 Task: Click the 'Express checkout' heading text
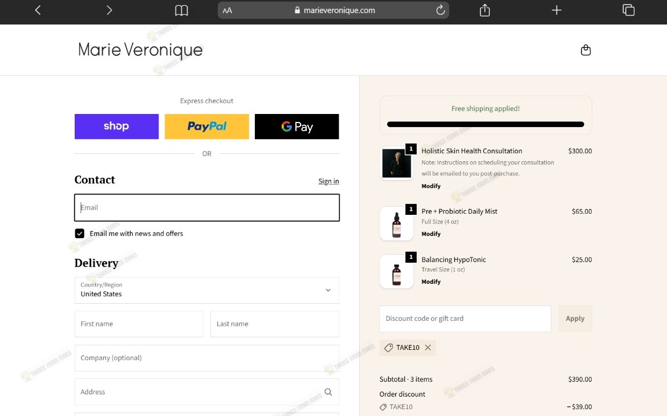point(207,101)
